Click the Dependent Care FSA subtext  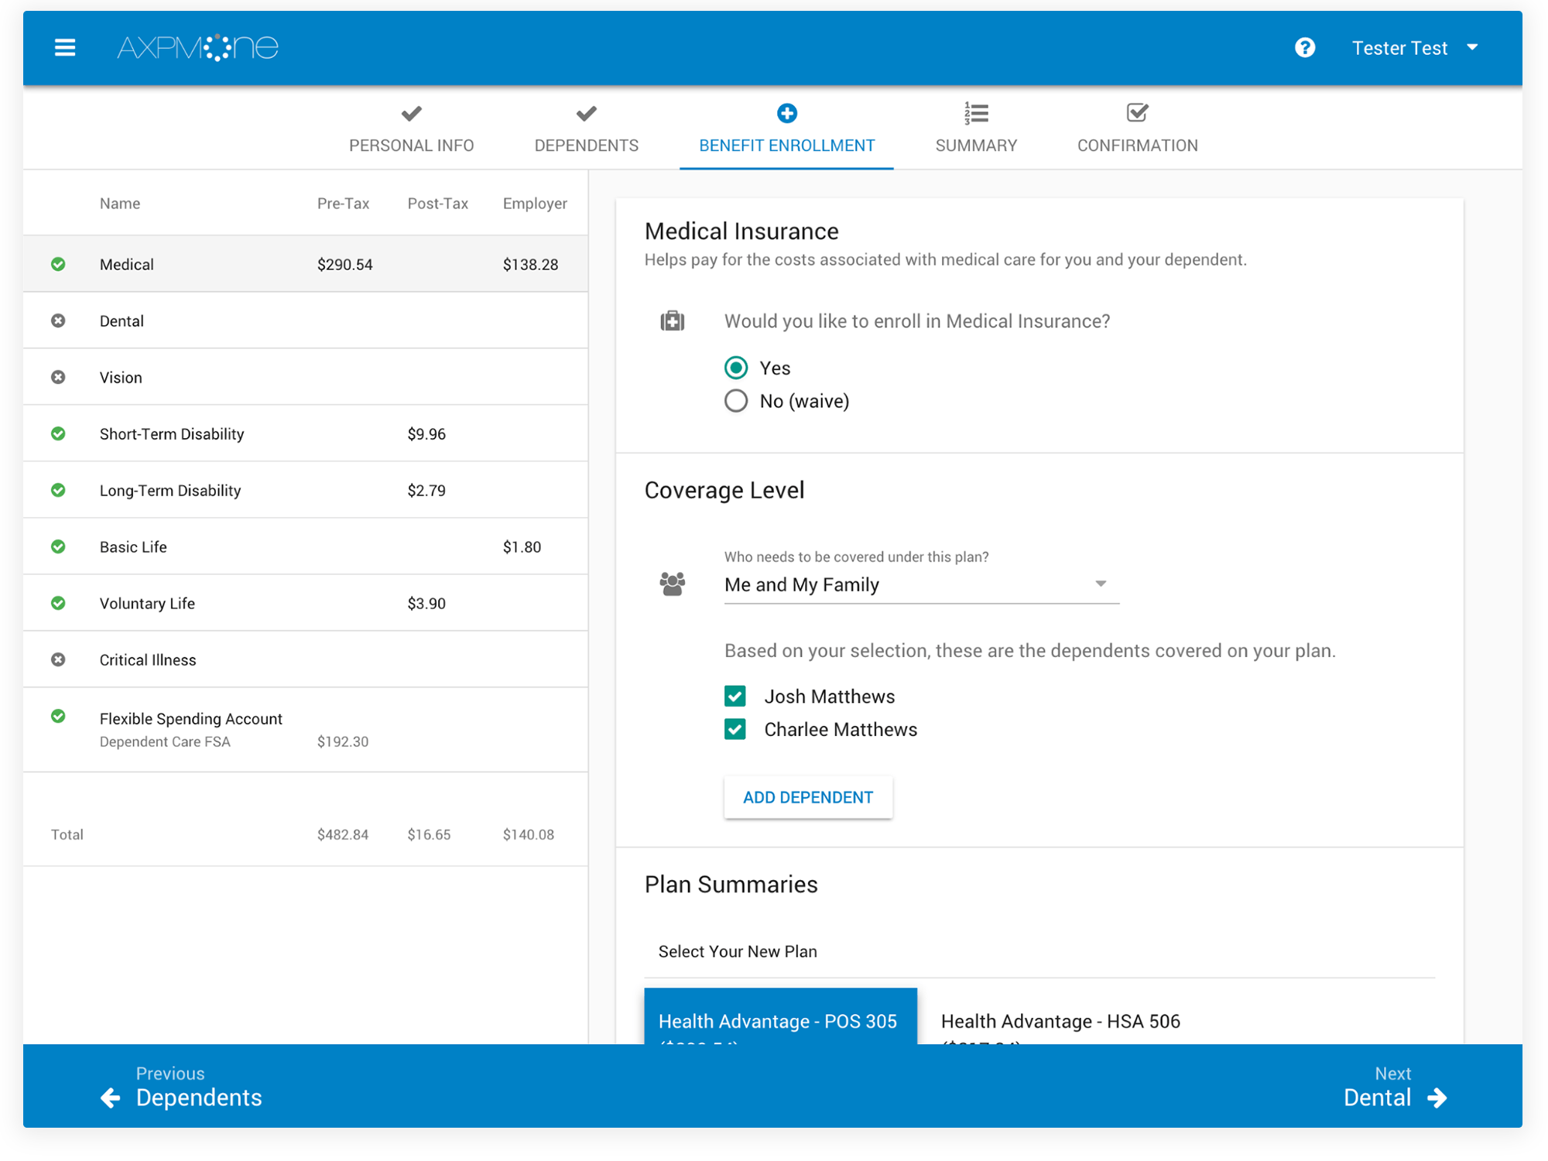click(165, 741)
